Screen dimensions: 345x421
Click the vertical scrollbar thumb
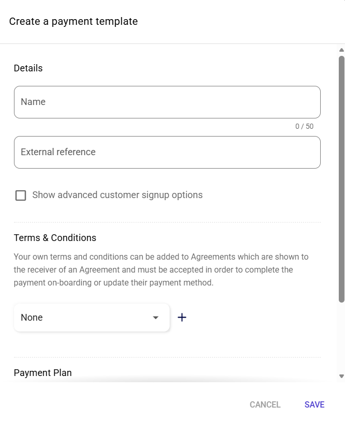[x=341, y=176]
